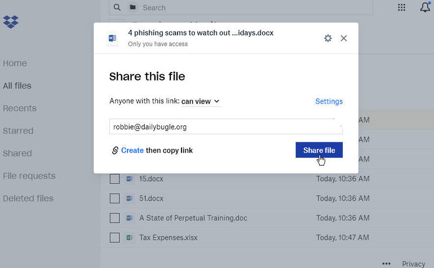Open share dialog settings gear

tap(328, 38)
